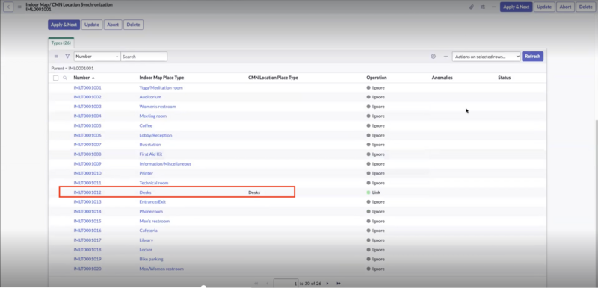Open First Aid Kit place type link
This screenshot has width=598, height=288.
151,154
